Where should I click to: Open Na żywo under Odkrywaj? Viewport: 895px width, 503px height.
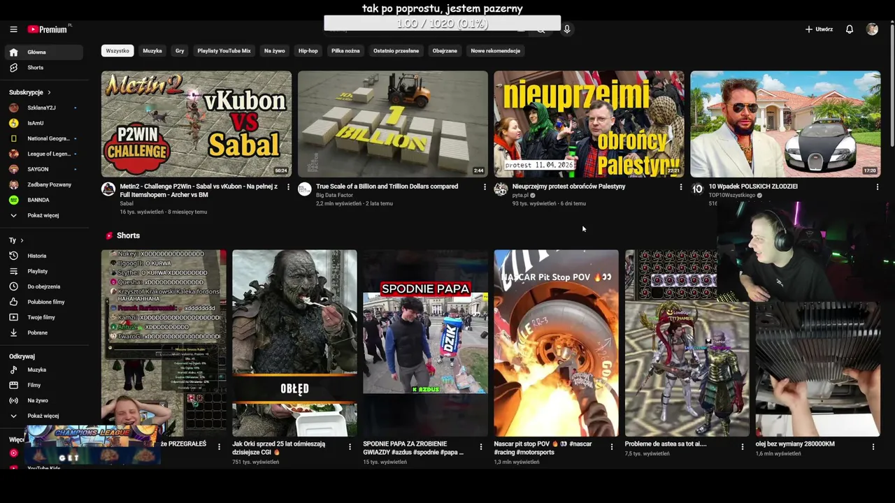[x=43, y=400]
